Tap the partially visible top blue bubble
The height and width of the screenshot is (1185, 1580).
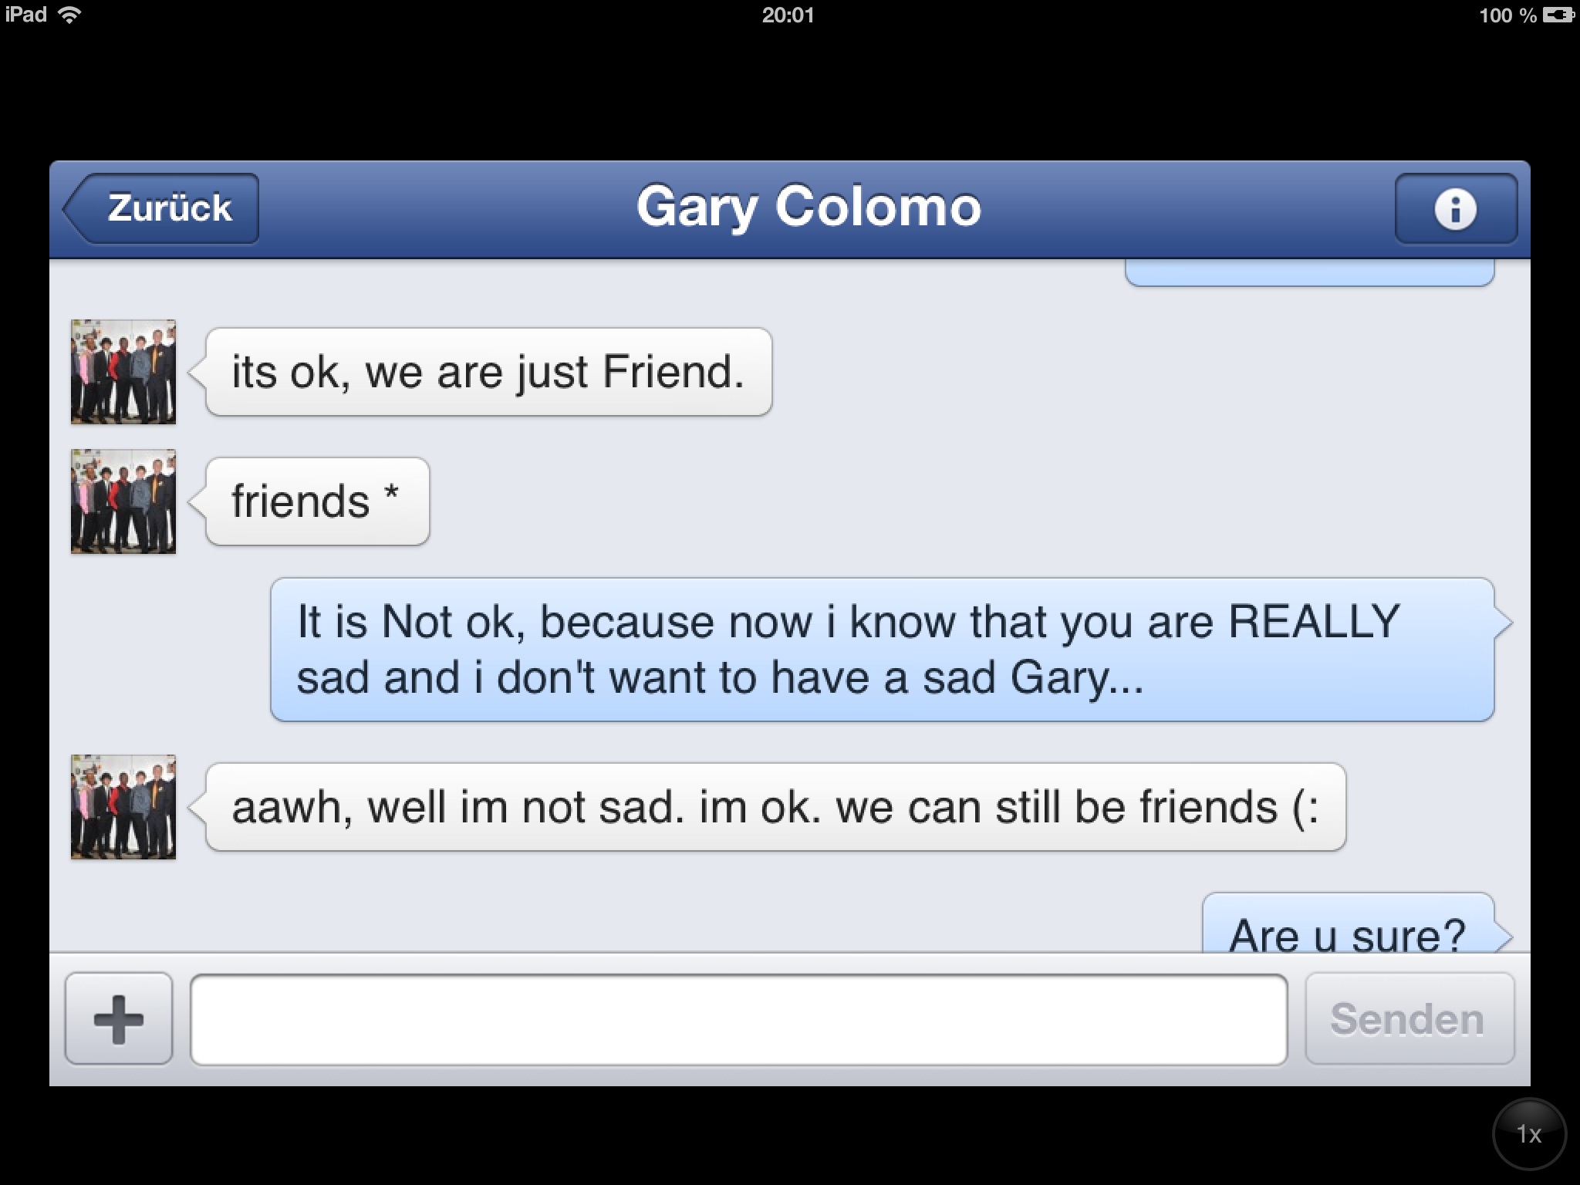click(x=1310, y=273)
